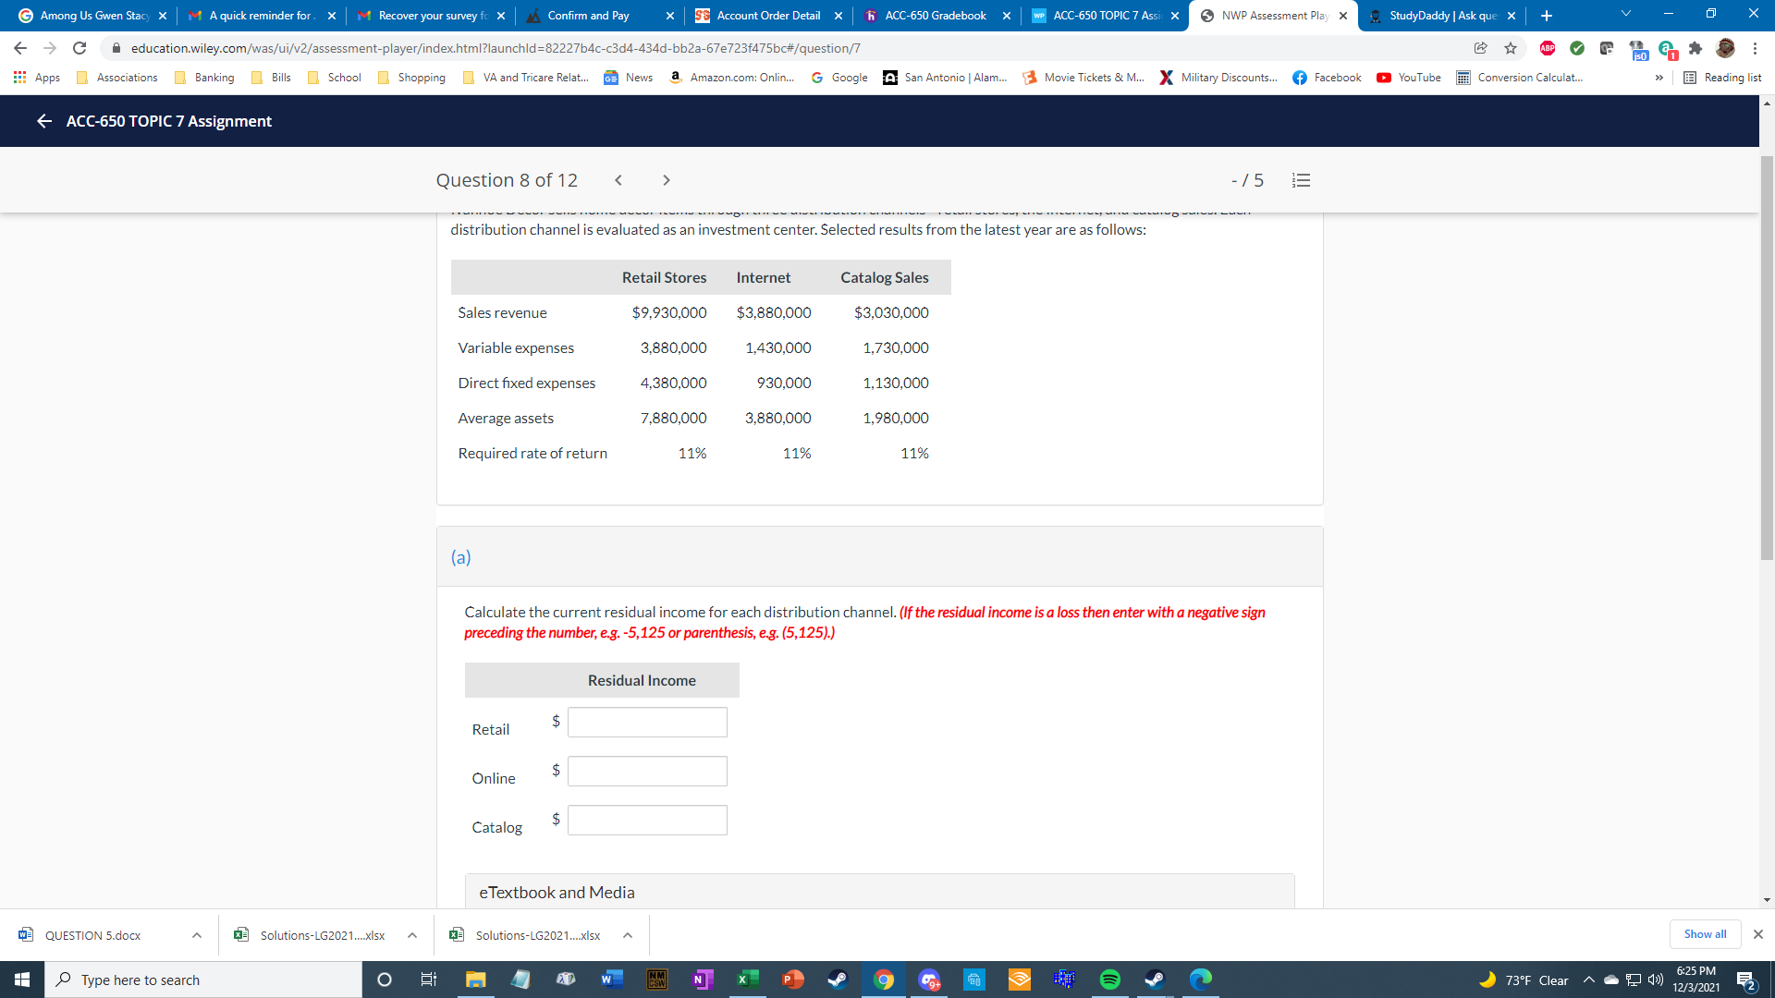Go to next question arrow
Screen dimensions: 1775x998
coord(666,180)
